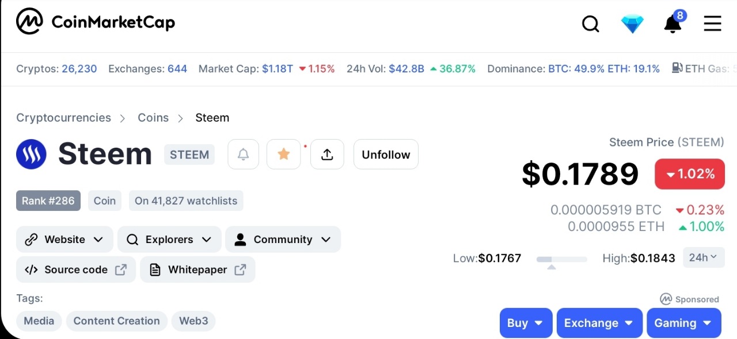The height and width of the screenshot is (339, 737).
Task: Navigate to Coins breadcrumb
Action: [153, 118]
